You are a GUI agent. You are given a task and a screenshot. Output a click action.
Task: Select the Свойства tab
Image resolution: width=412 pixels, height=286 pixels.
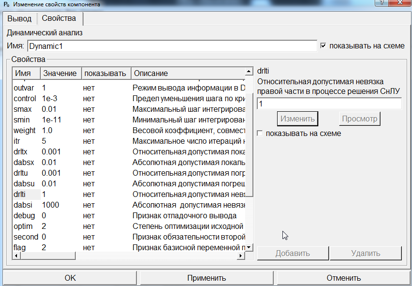click(x=59, y=18)
